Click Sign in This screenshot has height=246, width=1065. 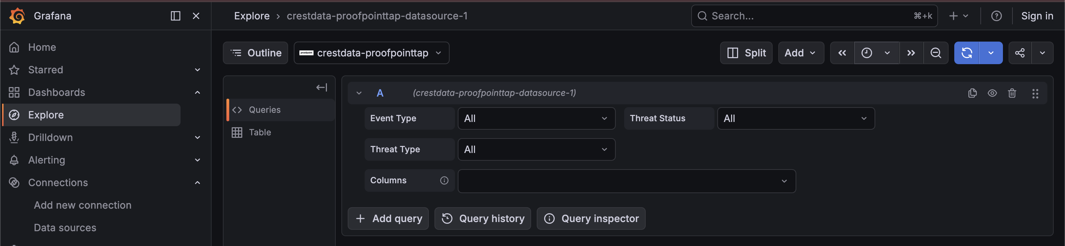coord(1037,16)
